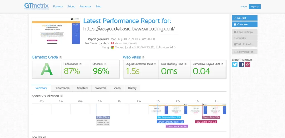285x138 pixels.
Task: Click the Twitter share icon
Action: coord(235,64)
